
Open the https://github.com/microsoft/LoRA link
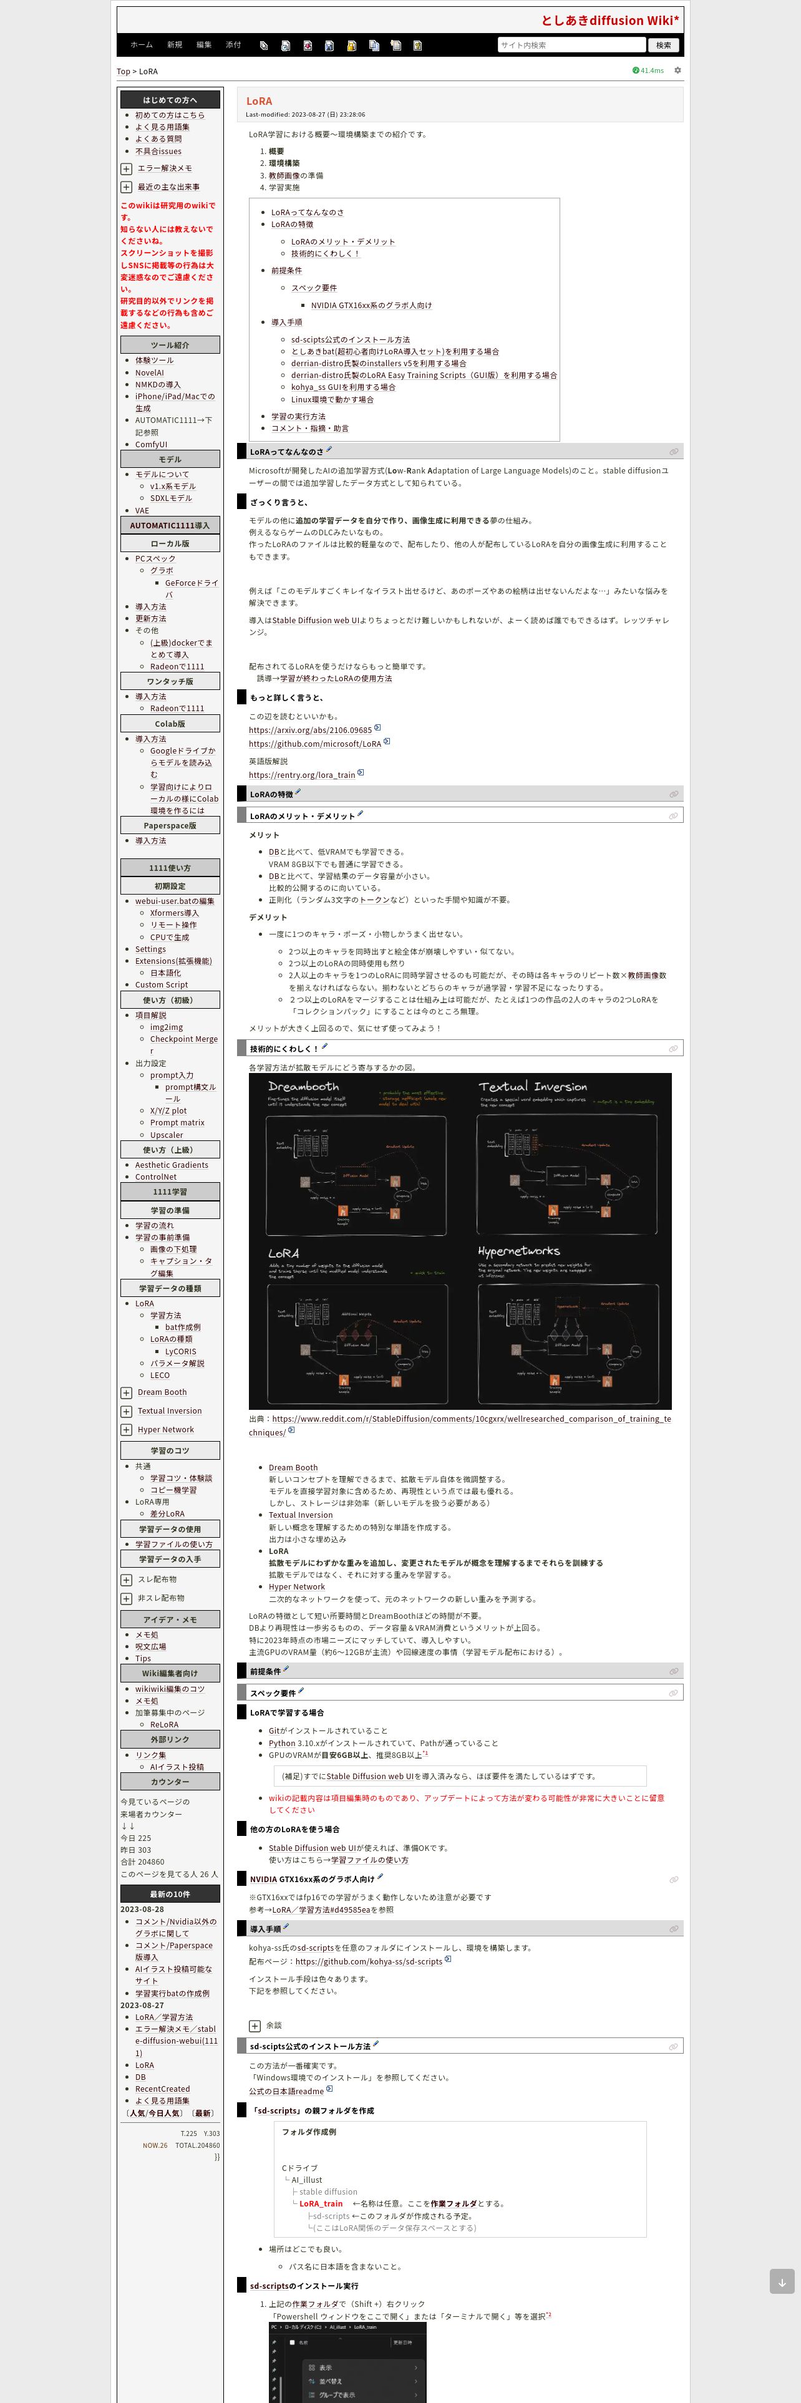pos(315,744)
